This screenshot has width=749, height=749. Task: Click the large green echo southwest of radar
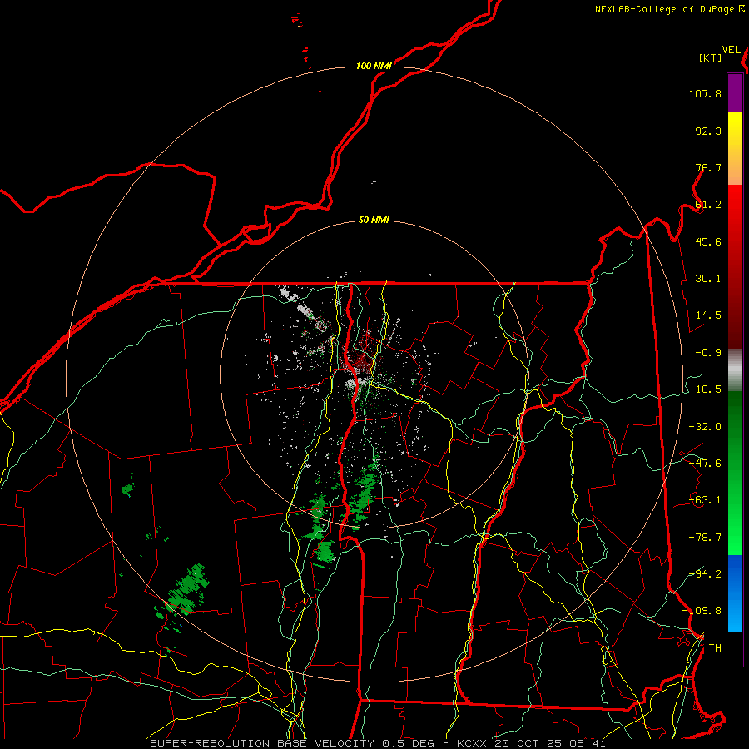click(188, 589)
